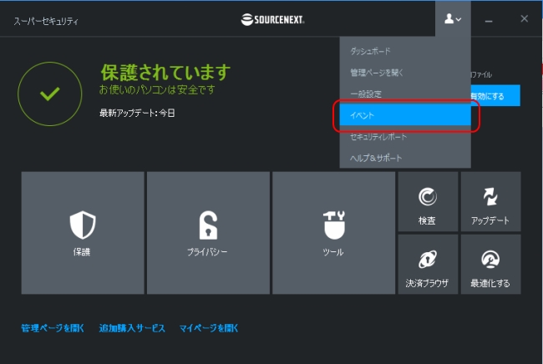Open ヘルプ&サポート menu entry
This screenshot has width=543, height=364.
coord(405,158)
